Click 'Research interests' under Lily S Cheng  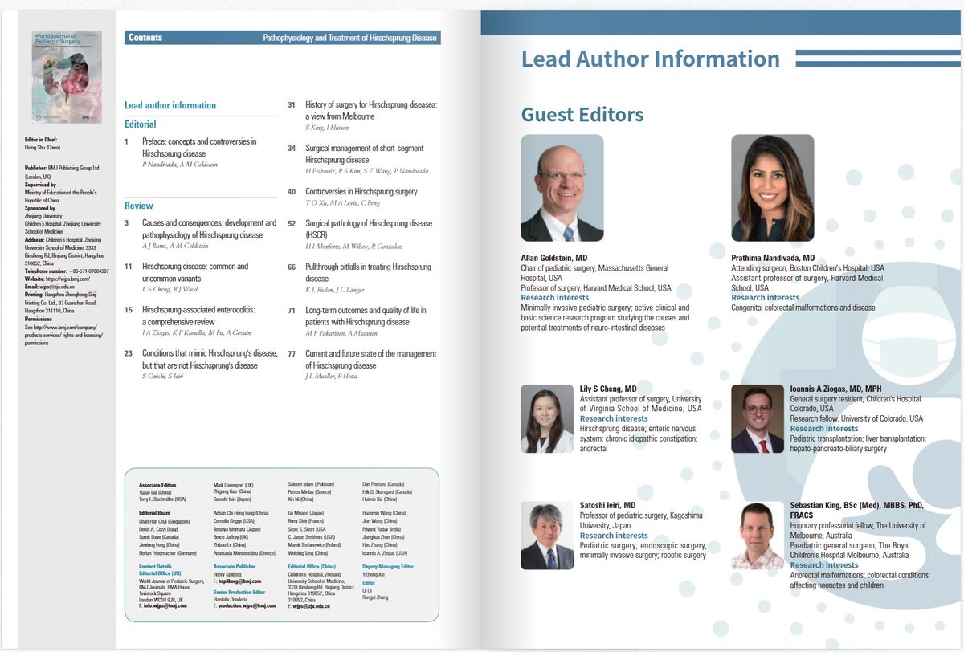[x=614, y=418]
